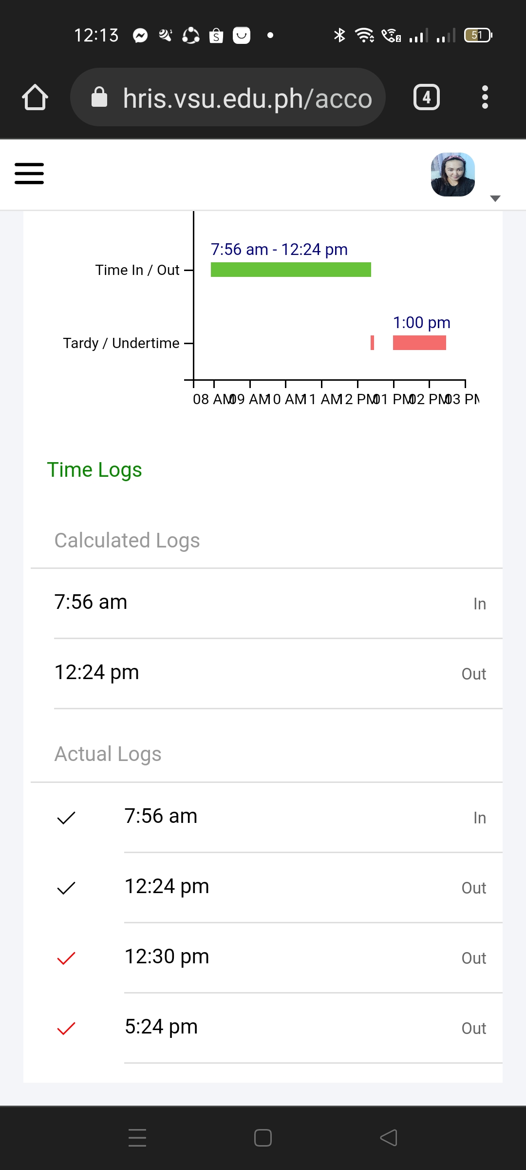Toggle the red checkmark beside 12:30 pm log
This screenshot has width=526, height=1170.
click(66, 958)
